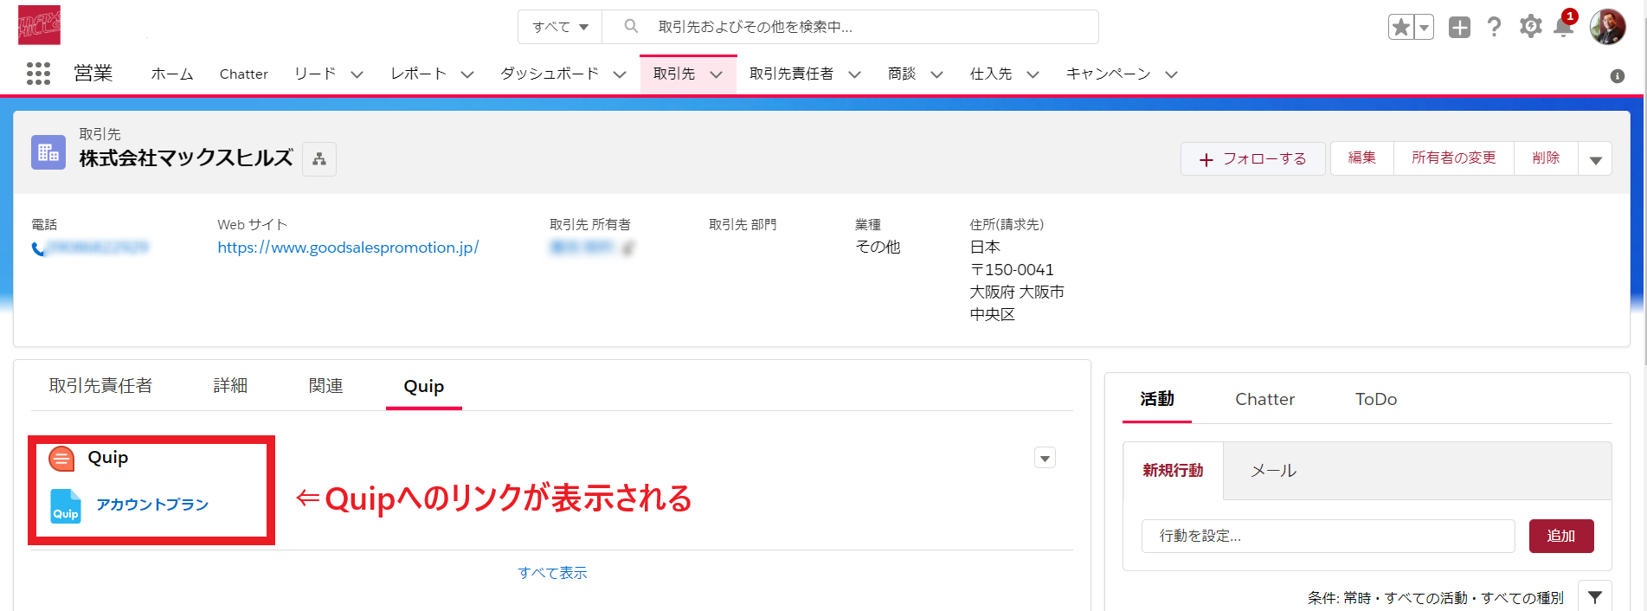The height and width of the screenshot is (611, 1647).
Task: Click the activity filter funnel icon
Action: coord(1594,596)
